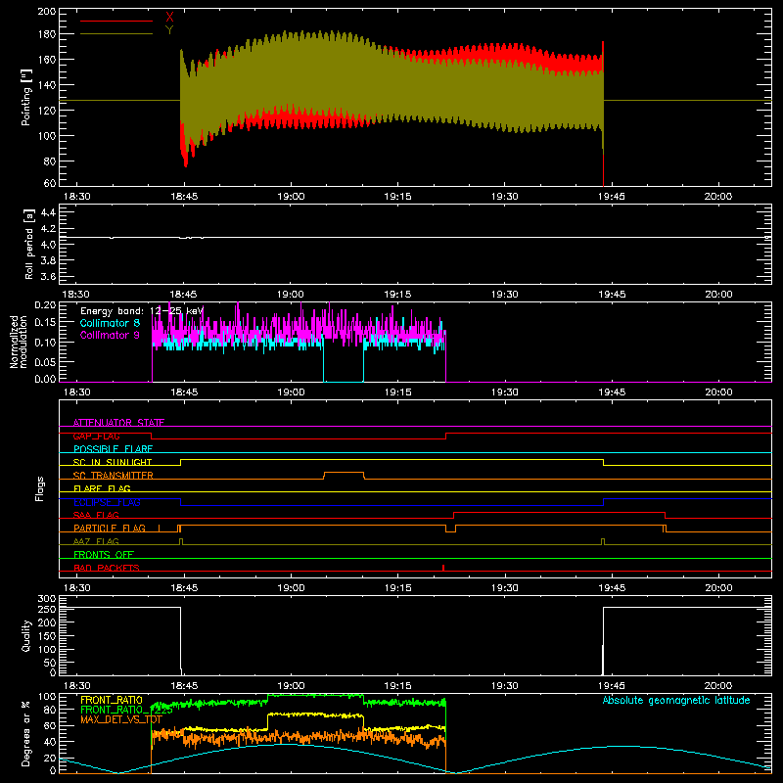Select the magenta 'Collimator 9' legend label
The image size is (783, 783).
pos(110,335)
